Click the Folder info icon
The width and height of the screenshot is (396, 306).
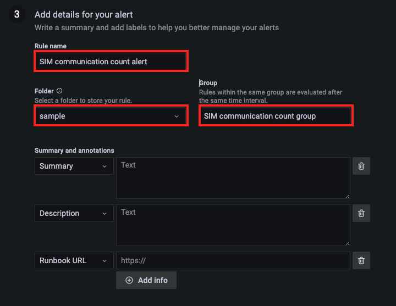point(59,91)
